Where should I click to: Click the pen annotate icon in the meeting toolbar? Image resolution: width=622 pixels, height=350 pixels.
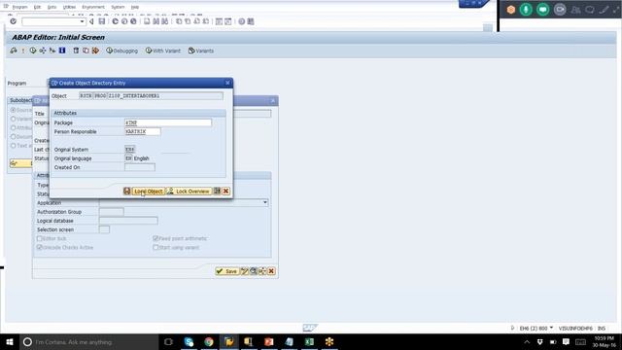[x=604, y=10]
